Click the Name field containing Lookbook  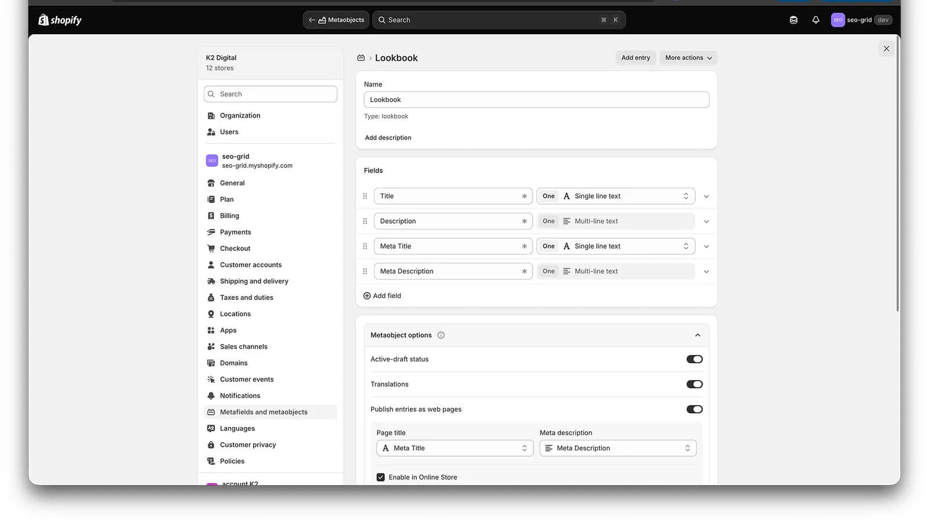pos(536,99)
